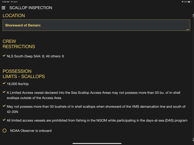This screenshot has width=194, height=145.
Task: Select the NOAA Observer is onboard radio circle
Action: point(4,131)
